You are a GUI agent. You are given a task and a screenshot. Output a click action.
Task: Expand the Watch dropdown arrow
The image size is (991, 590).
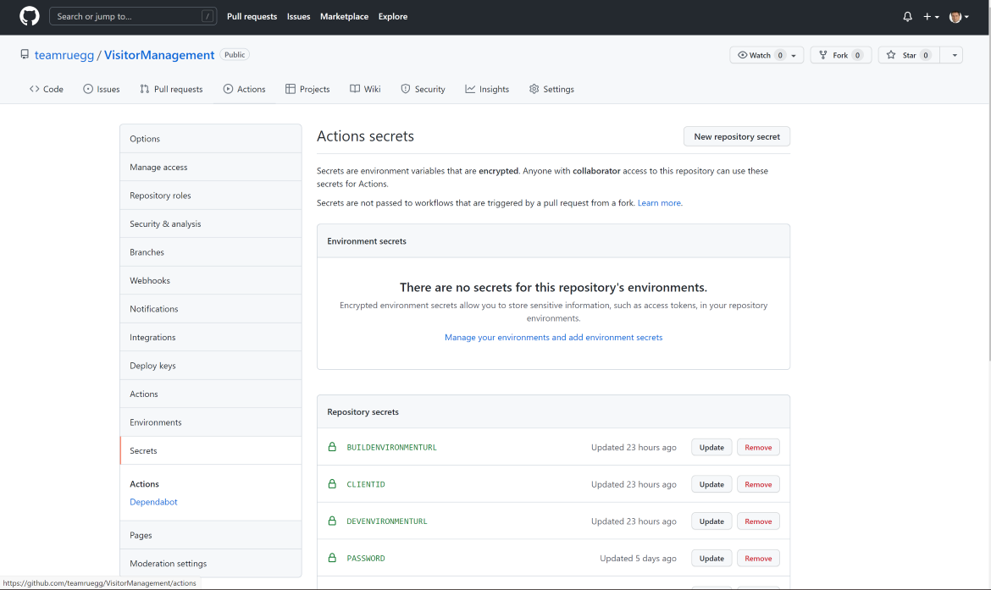point(794,55)
